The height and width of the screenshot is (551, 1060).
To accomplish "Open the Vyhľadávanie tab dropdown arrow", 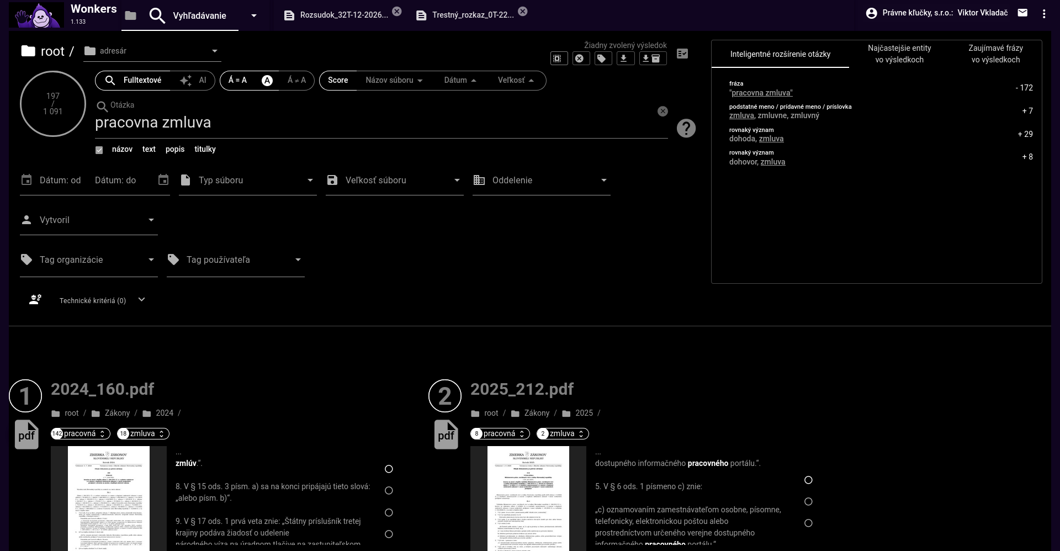I will point(254,15).
